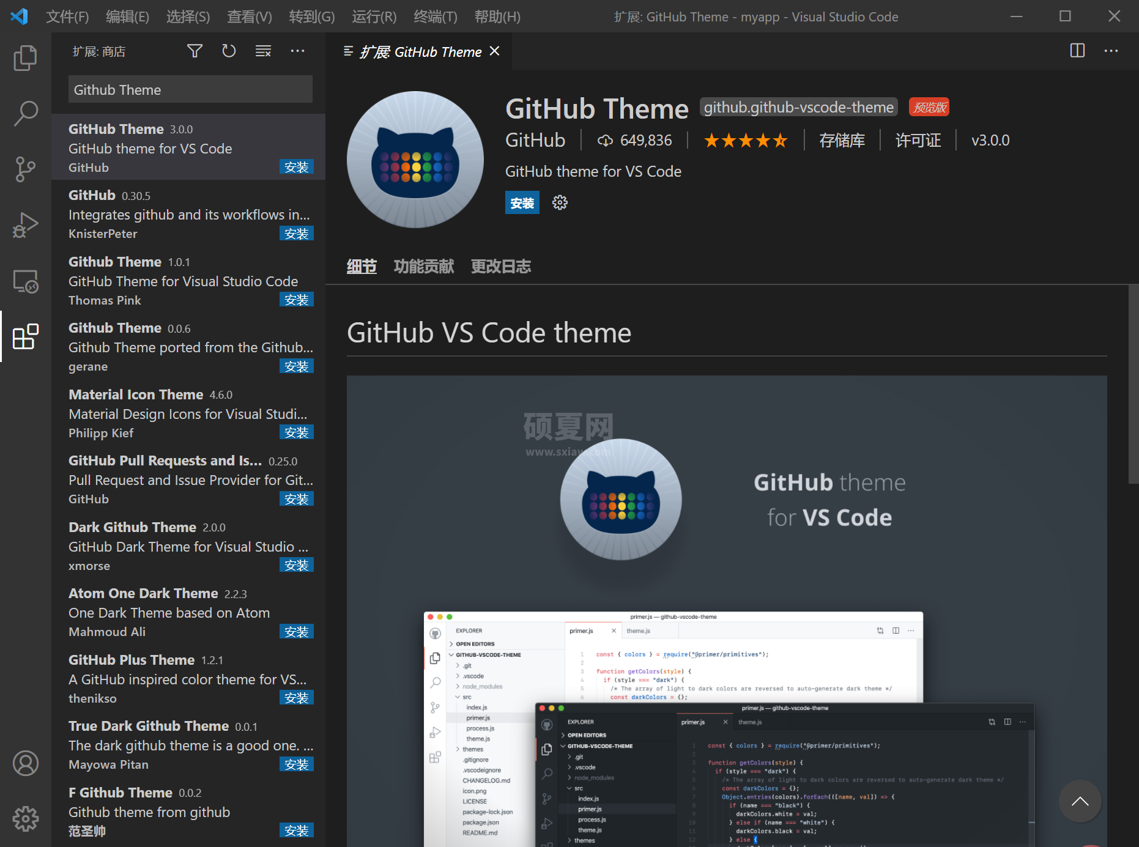Click the v3.0.0 version label
The image size is (1139, 847).
990,141
